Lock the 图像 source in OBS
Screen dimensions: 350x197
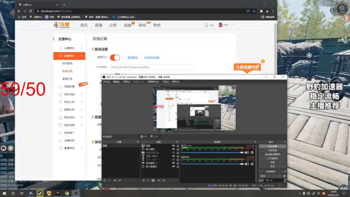pyautogui.click(x=178, y=146)
